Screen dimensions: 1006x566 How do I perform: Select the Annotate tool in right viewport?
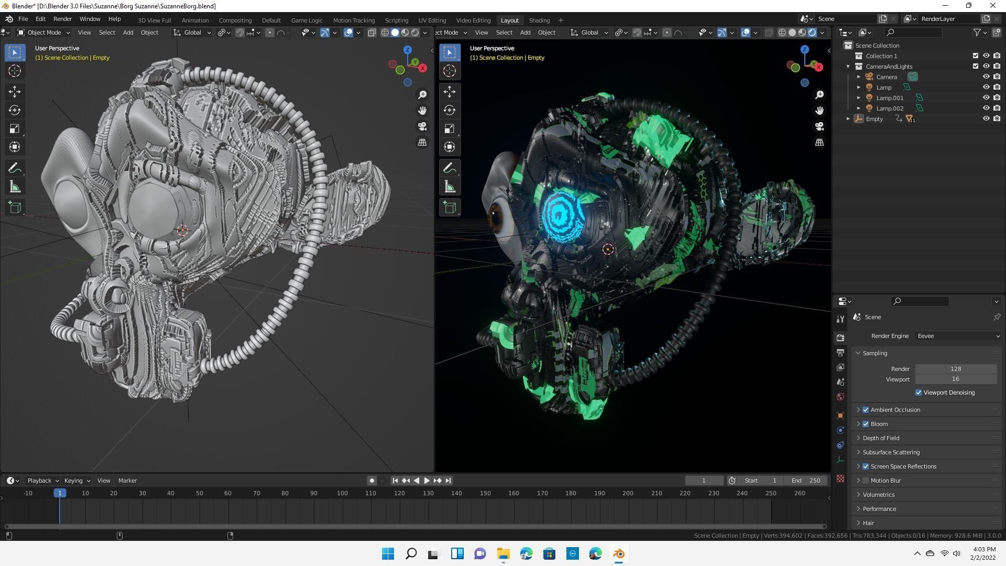(x=450, y=168)
